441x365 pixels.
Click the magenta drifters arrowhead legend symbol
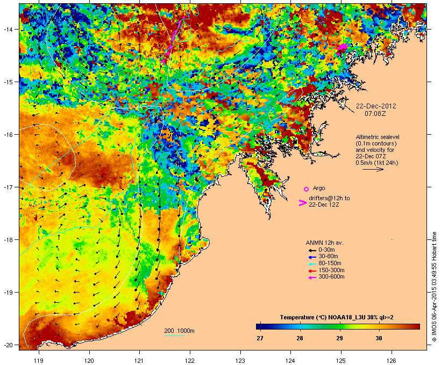(302, 202)
